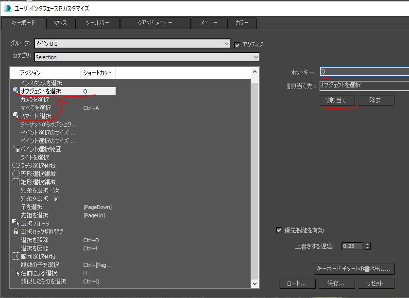Select the Lasso Selection Region (ラッソ選択領域) icon
Screen dimensions: 409x298
(x=16, y=165)
